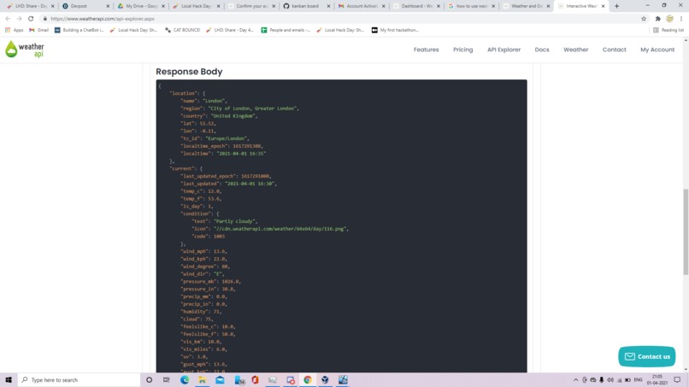The height and width of the screenshot is (387, 689).
Task: Open the Chrome three-dot menu
Action: tap(681, 19)
